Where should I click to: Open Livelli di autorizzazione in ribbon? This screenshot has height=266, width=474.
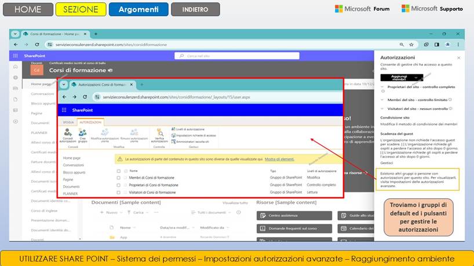[188, 129]
